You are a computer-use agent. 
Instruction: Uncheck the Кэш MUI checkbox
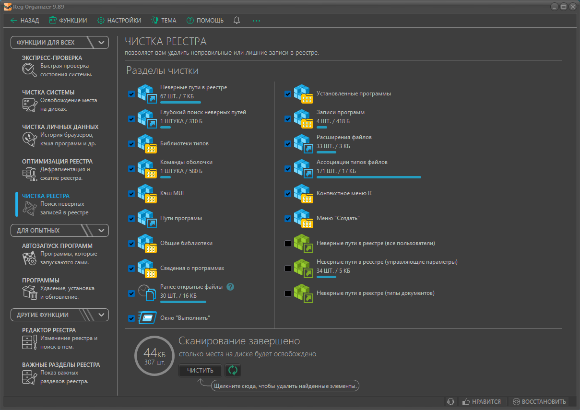131,194
